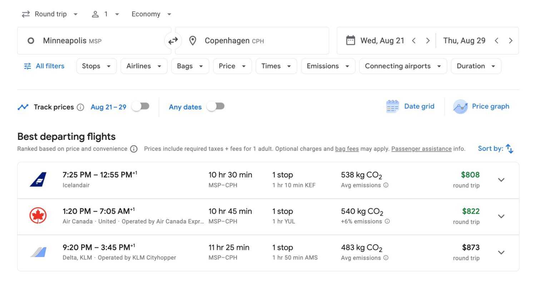536x283 pixels.
Task: Click the next day arrow for Aug 21 departure
Action: tap(428, 41)
